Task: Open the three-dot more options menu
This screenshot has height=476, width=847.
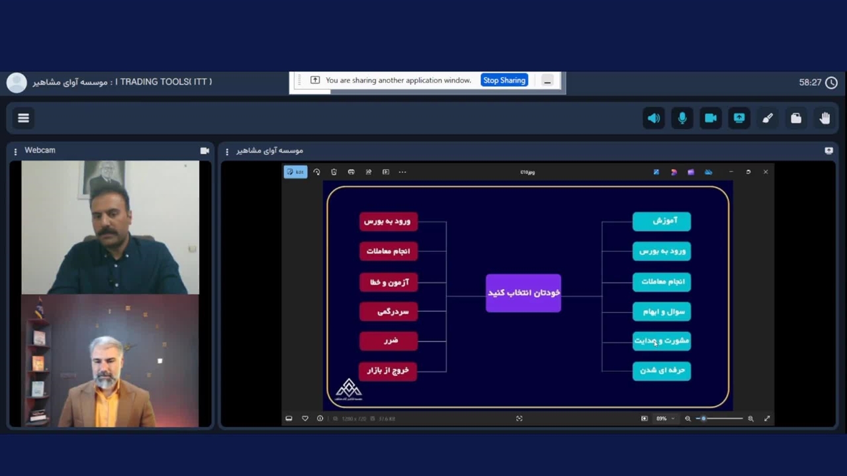Action: (402, 172)
